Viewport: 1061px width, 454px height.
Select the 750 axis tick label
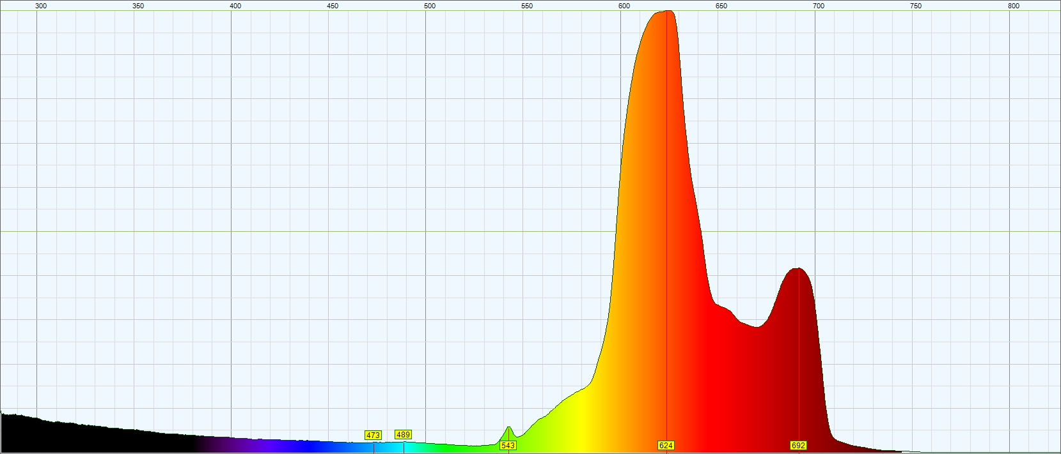[x=916, y=6]
